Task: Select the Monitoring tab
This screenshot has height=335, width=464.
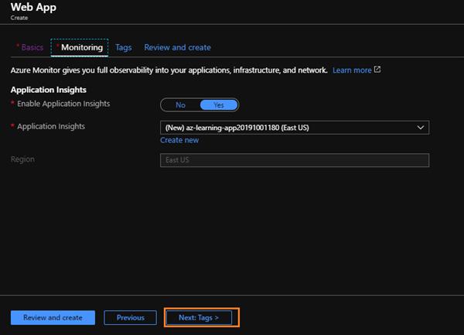Action: (81, 47)
